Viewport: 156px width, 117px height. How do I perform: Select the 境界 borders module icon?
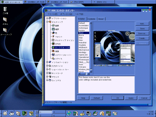[x=53, y=29]
